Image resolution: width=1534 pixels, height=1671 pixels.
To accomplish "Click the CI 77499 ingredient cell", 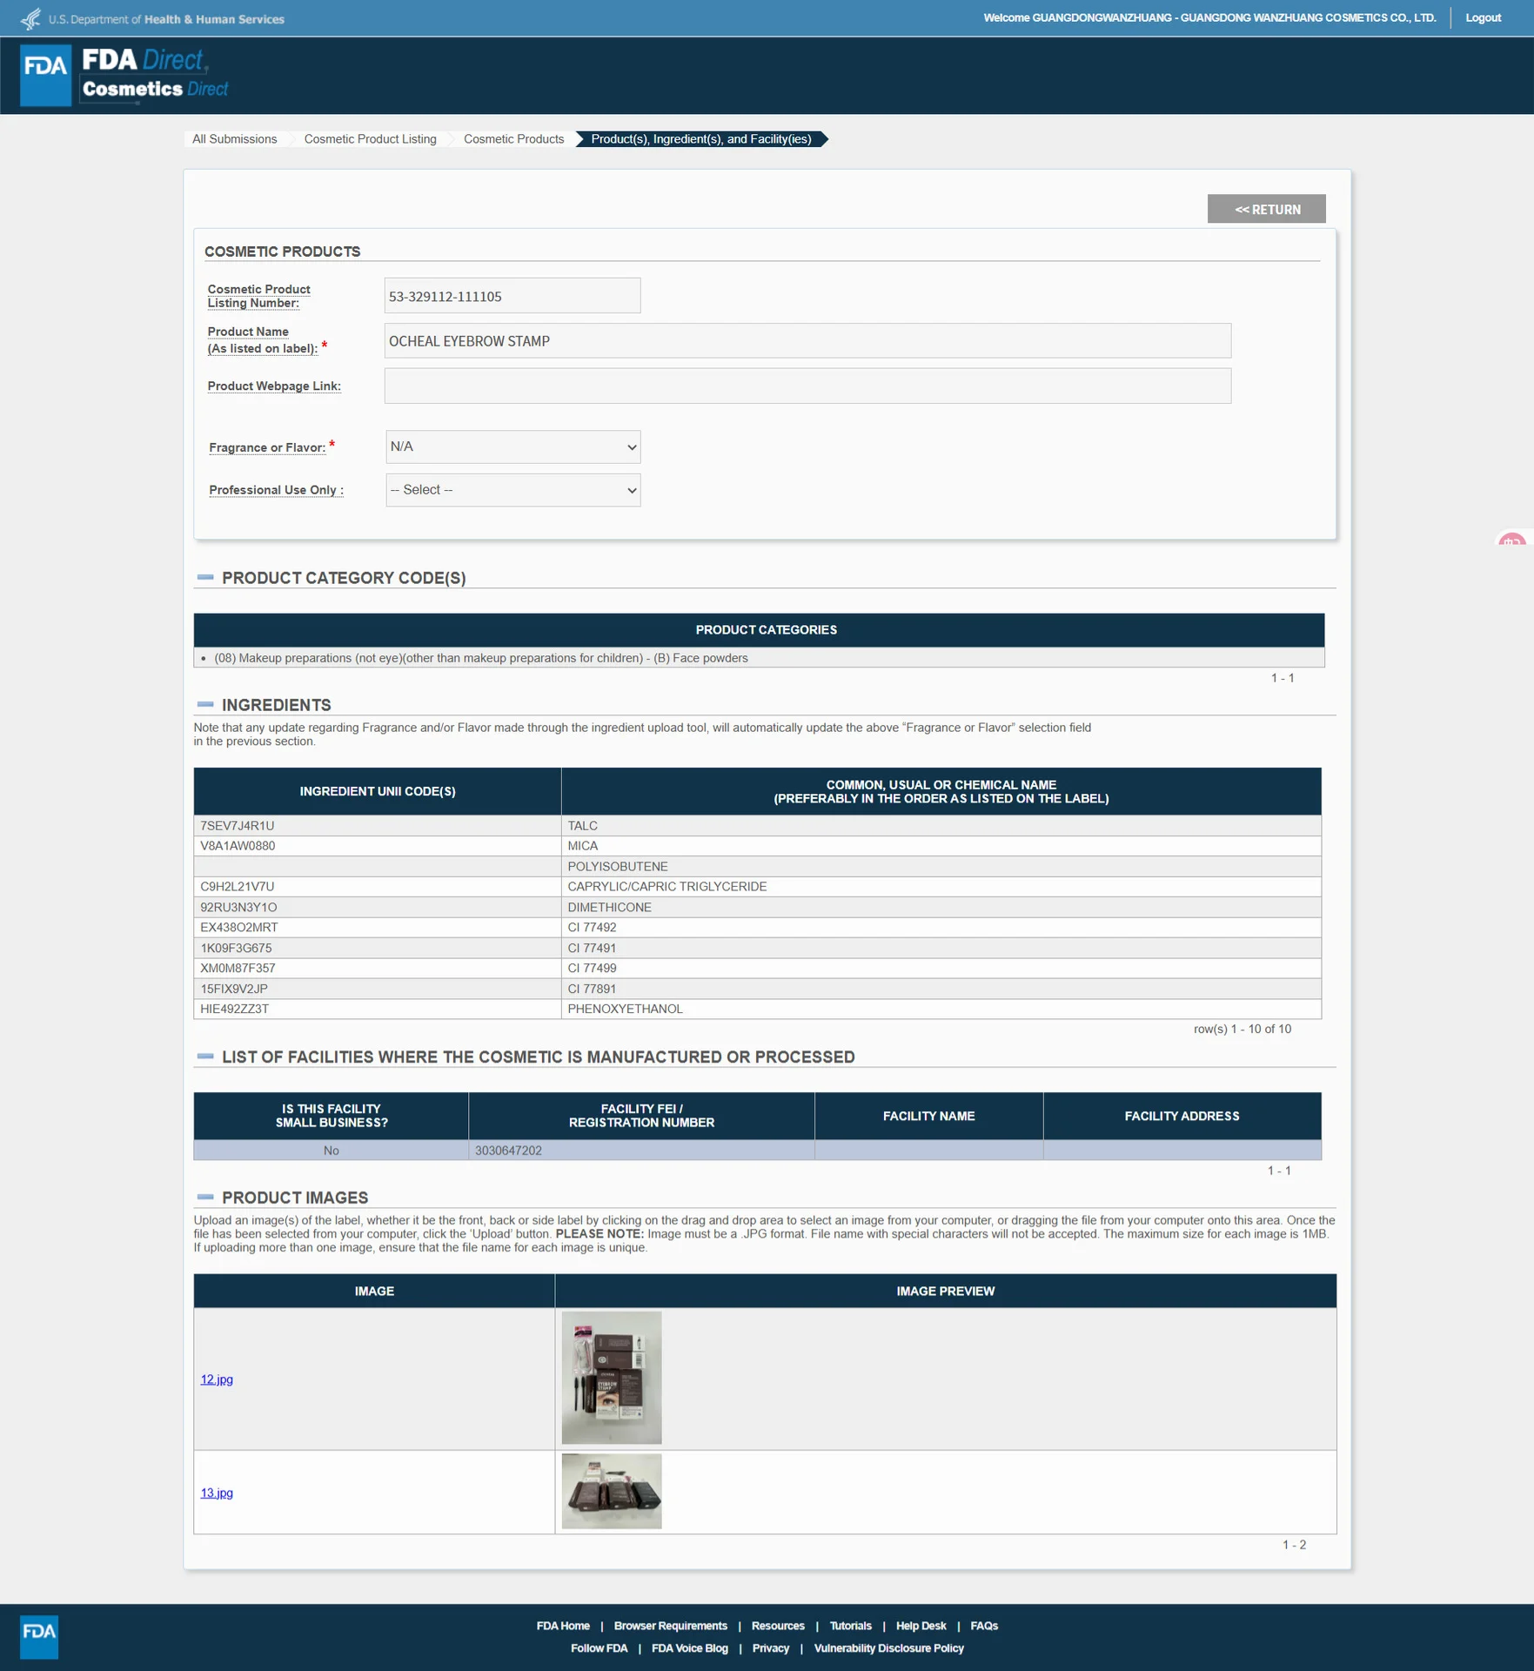I will click(x=941, y=969).
